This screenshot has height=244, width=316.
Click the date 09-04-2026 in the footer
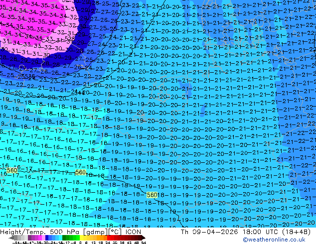click(x=215, y=232)
